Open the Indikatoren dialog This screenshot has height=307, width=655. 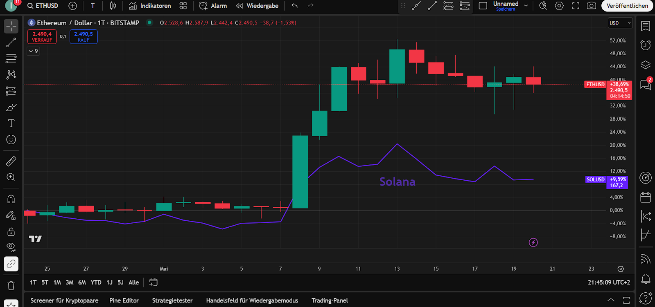150,6
